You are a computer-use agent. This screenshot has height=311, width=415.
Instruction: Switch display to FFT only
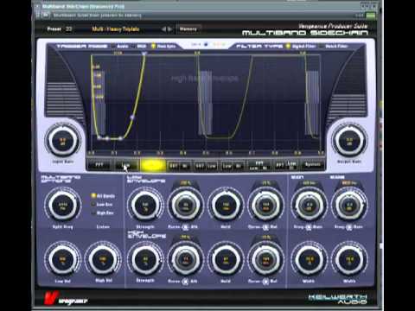coord(99,165)
